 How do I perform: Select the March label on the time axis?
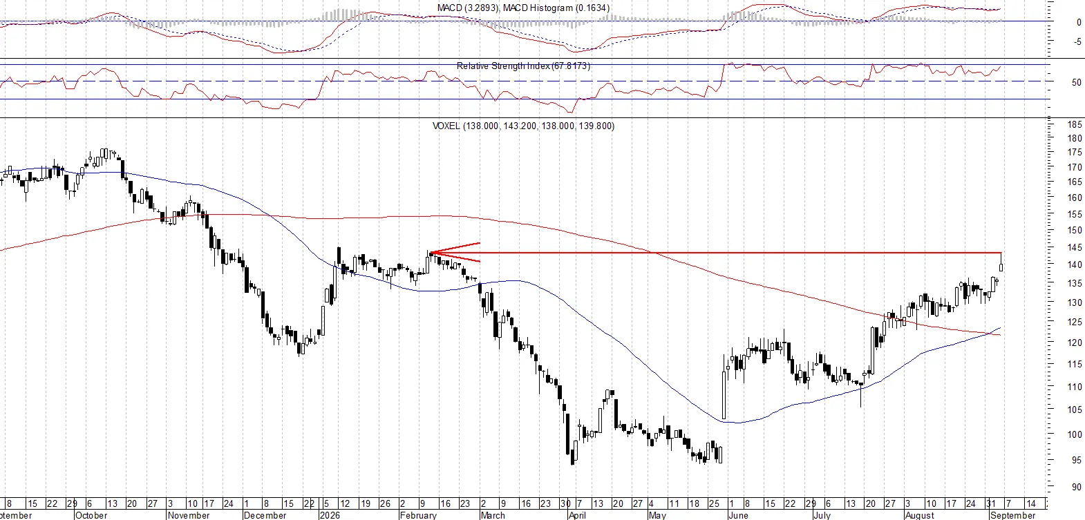[493, 515]
